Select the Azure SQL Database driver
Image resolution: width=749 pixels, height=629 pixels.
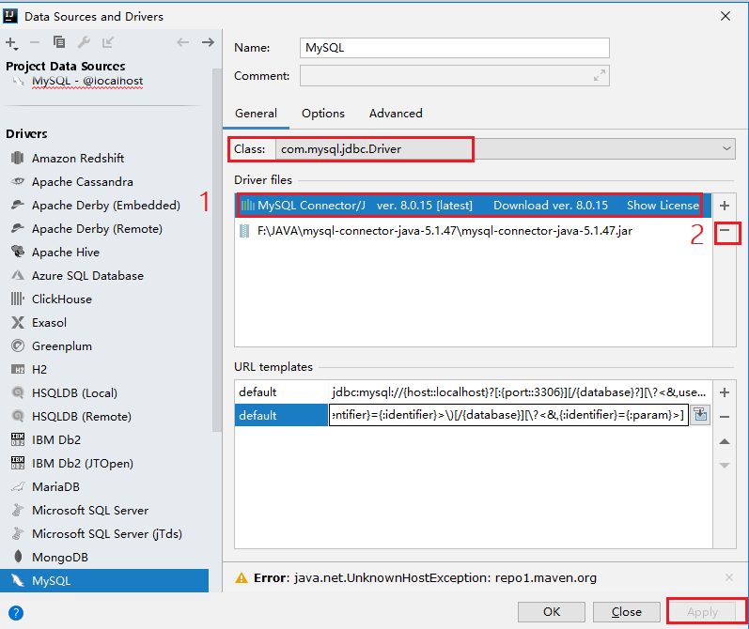tap(87, 276)
